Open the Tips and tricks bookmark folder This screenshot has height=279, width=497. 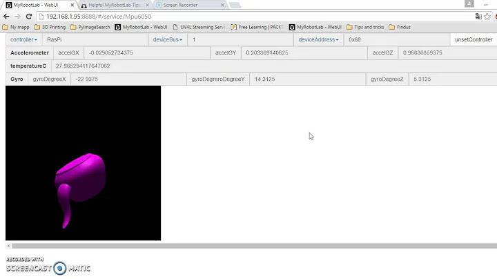tap(365, 27)
